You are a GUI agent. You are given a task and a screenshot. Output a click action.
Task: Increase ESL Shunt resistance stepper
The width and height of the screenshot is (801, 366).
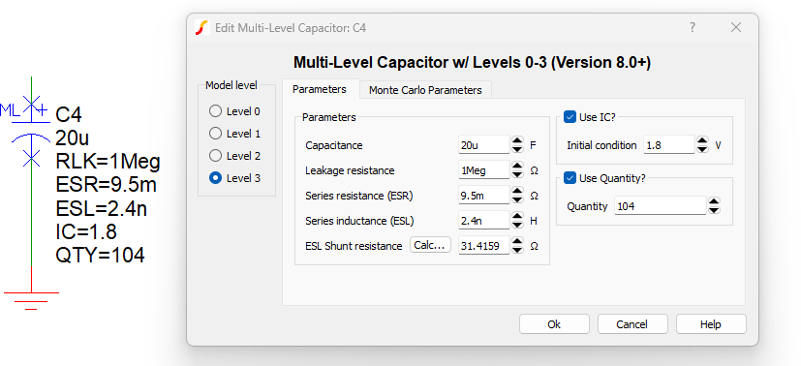[517, 241]
